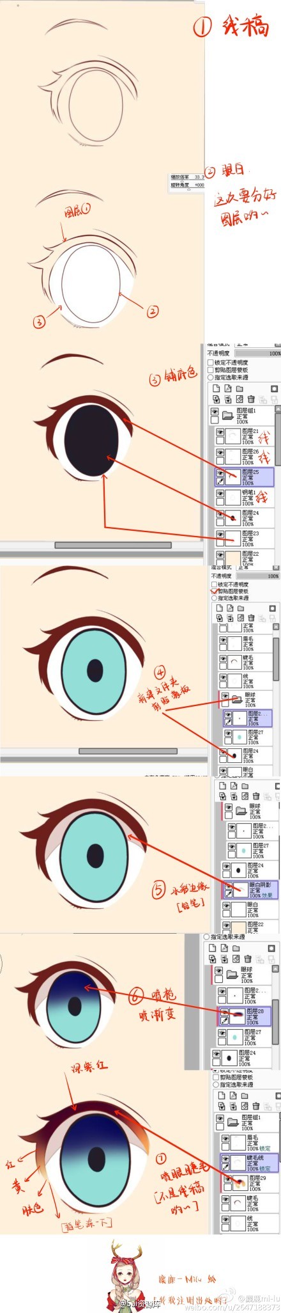Select layer row 图层23
The image size is (281, 1313).
click(x=245, y=538)
